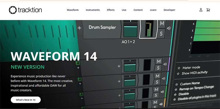Click the star next to Meter mode
220x109 pixels.
[x=179, y=68]
